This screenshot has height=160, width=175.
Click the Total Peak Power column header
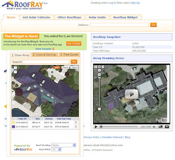pos(64,119)
